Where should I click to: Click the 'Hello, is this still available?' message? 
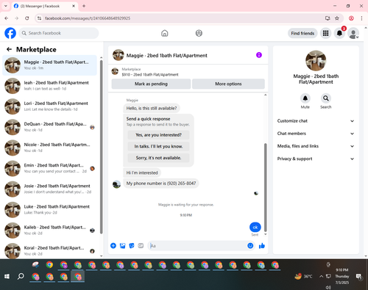pos(152,108)
